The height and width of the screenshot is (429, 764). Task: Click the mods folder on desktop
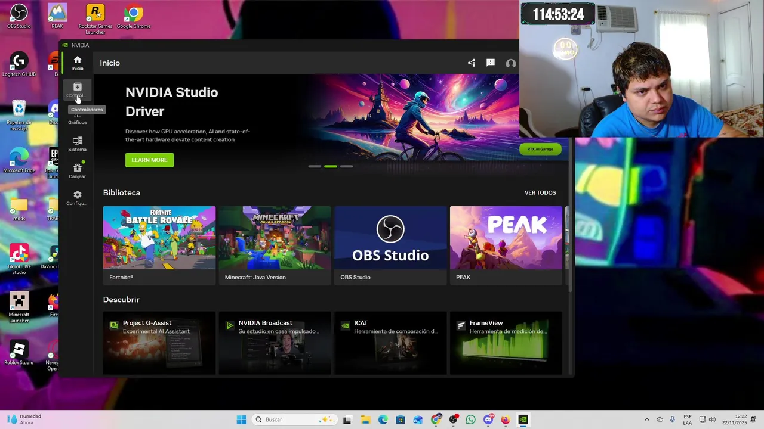[x=19, y=210]
